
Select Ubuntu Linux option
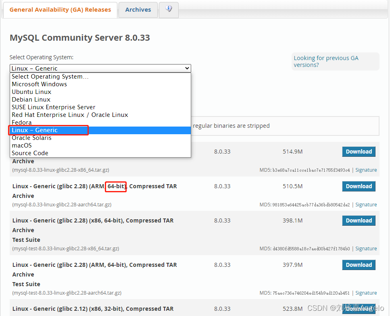(x=100, y=92)
